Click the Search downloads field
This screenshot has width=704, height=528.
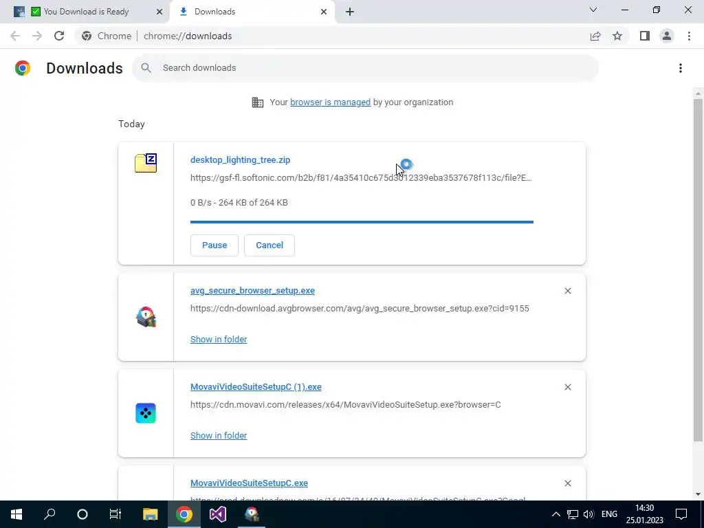(365, 68)
